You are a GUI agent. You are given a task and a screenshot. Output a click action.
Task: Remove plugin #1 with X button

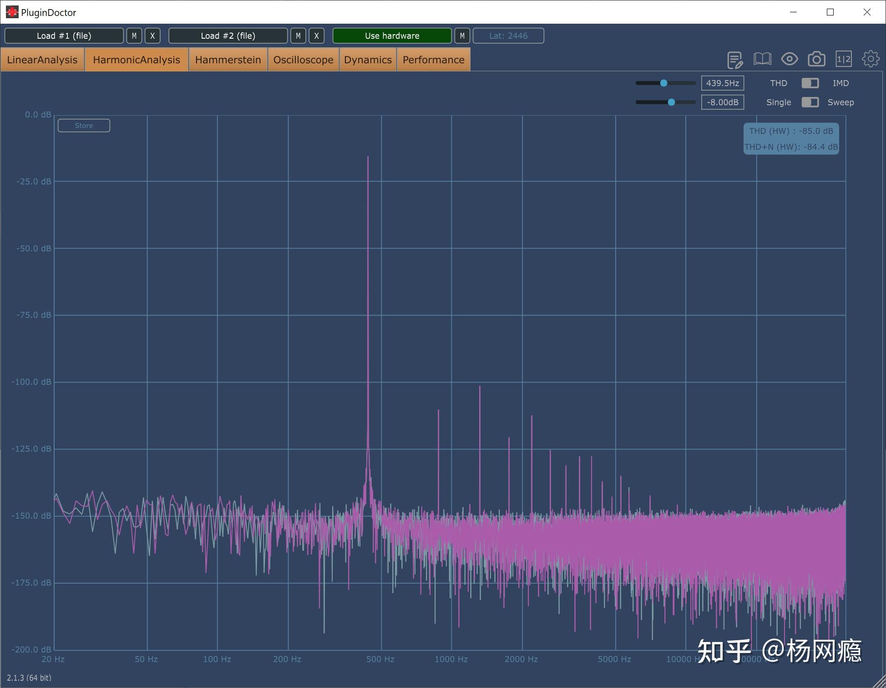tap(152, 36)
